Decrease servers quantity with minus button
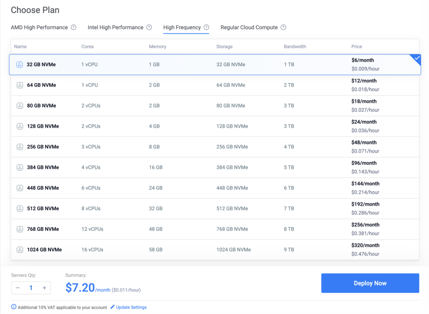This screenshot has width=429, height=314. click(x=18, y=288)
